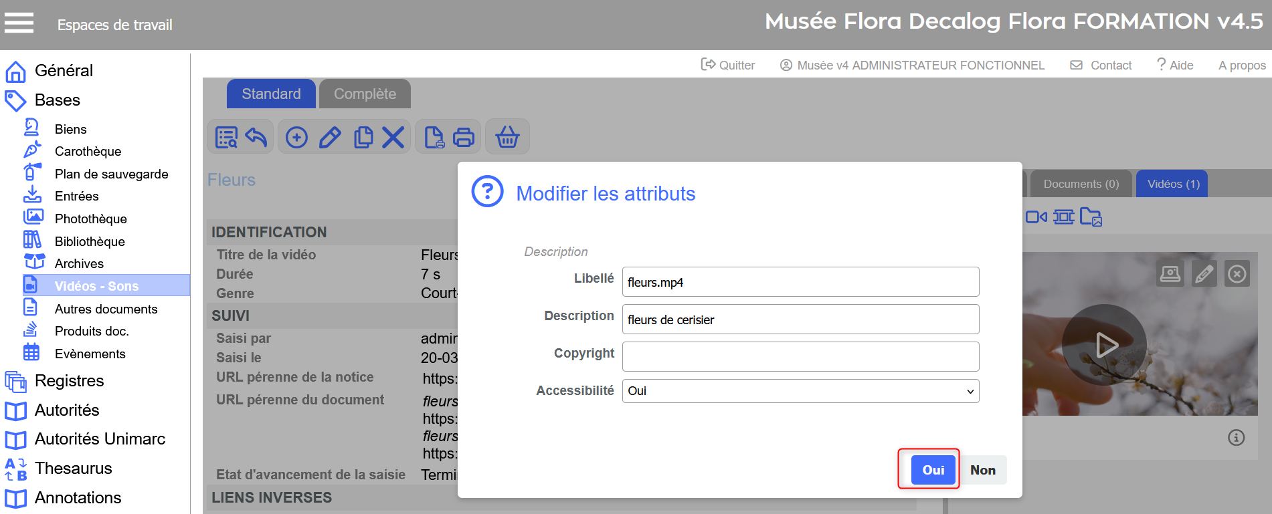Click the Quitter link
1272x514 pixels.
tap(728, 65)
